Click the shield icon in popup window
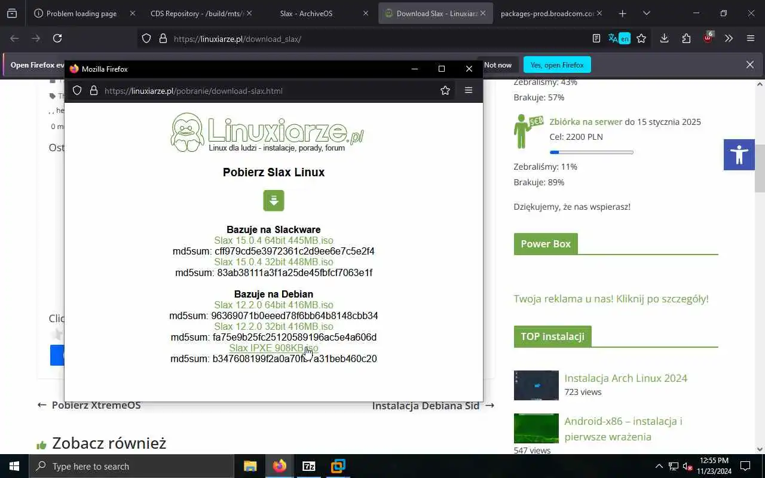 click(x=77, y=90)
